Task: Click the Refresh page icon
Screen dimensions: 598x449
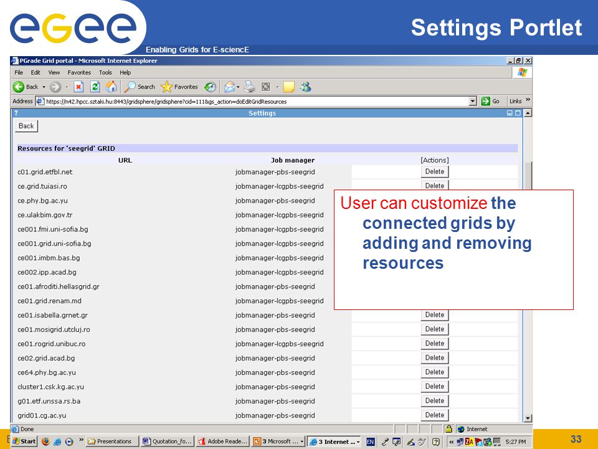Action: 95,87
